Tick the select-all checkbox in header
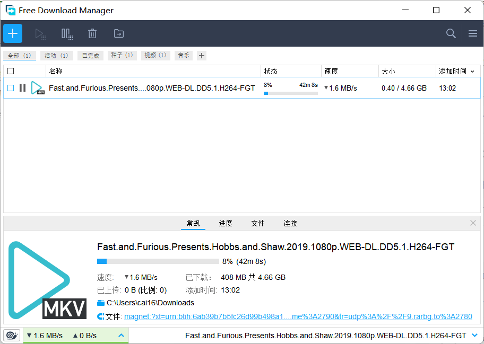484x344 pixels. tap(11, 71)
